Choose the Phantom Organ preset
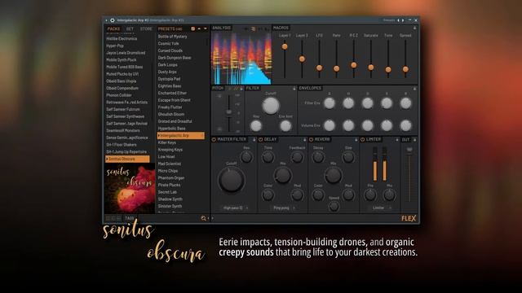 [x=171, y=178]
